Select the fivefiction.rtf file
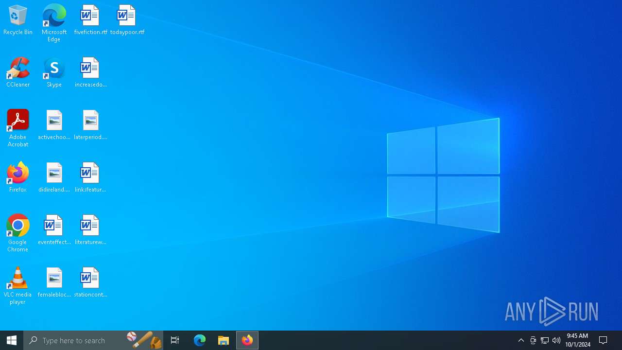The image size is (622, 350). click(x=90, y=20)
